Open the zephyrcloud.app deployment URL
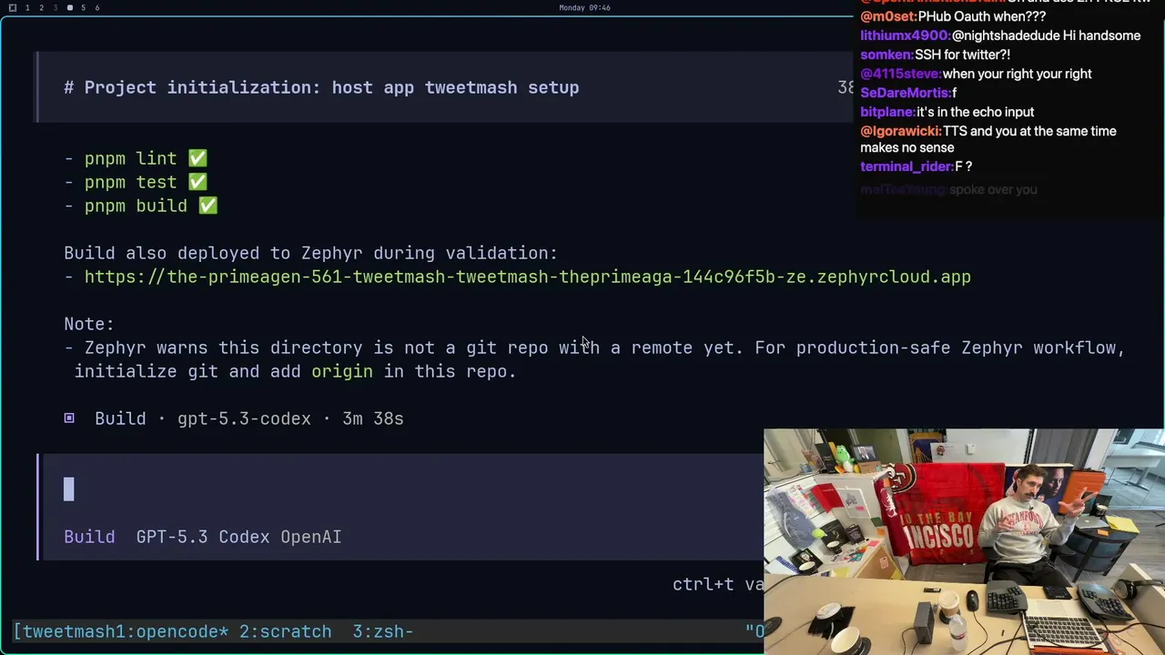 coord(528,277)
